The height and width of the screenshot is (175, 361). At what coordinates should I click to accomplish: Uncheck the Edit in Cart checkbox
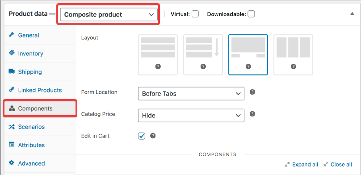142,136
